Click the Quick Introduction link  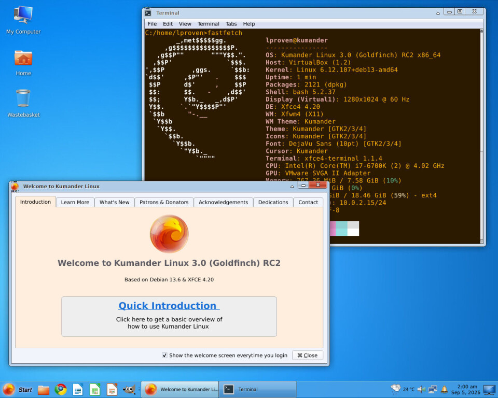(169, 306)
